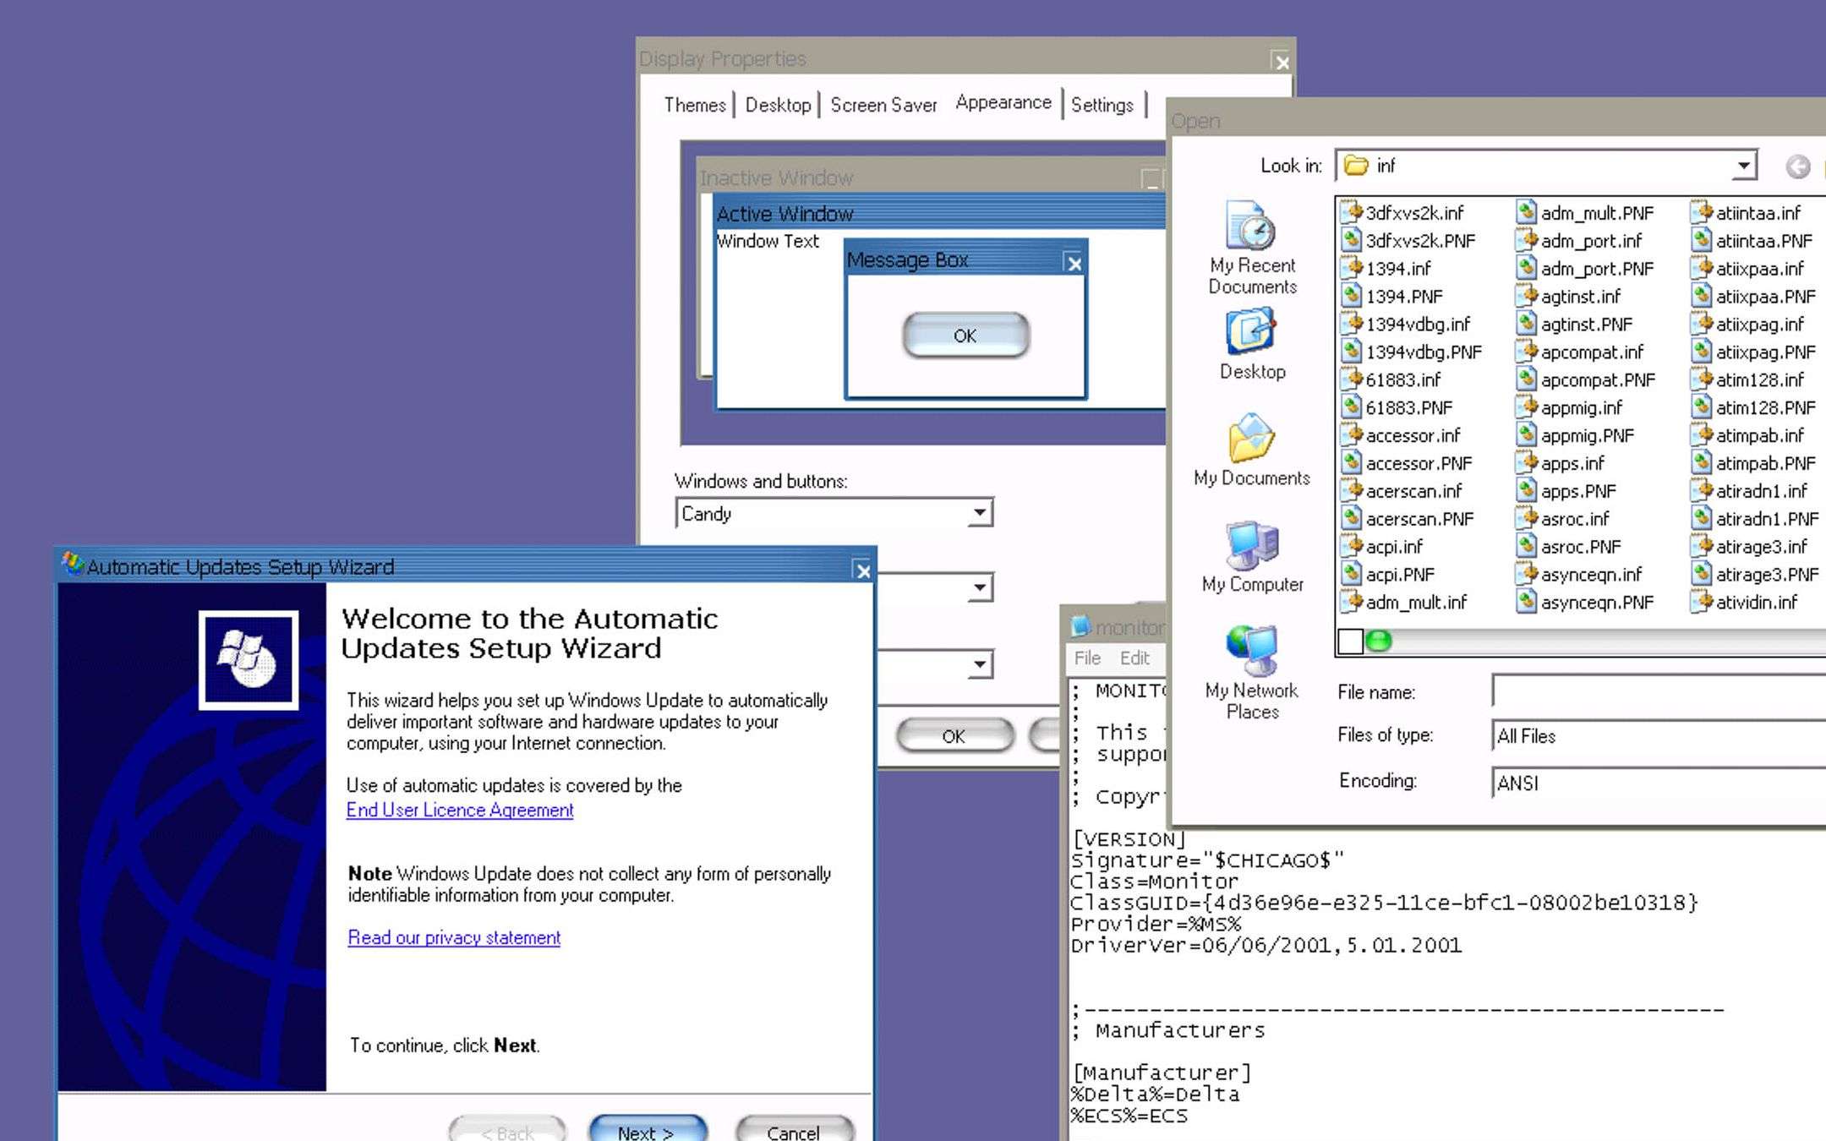Select file name apcompat.inf
This screenshot has width=1826, height=1141.
(1592, 352)
